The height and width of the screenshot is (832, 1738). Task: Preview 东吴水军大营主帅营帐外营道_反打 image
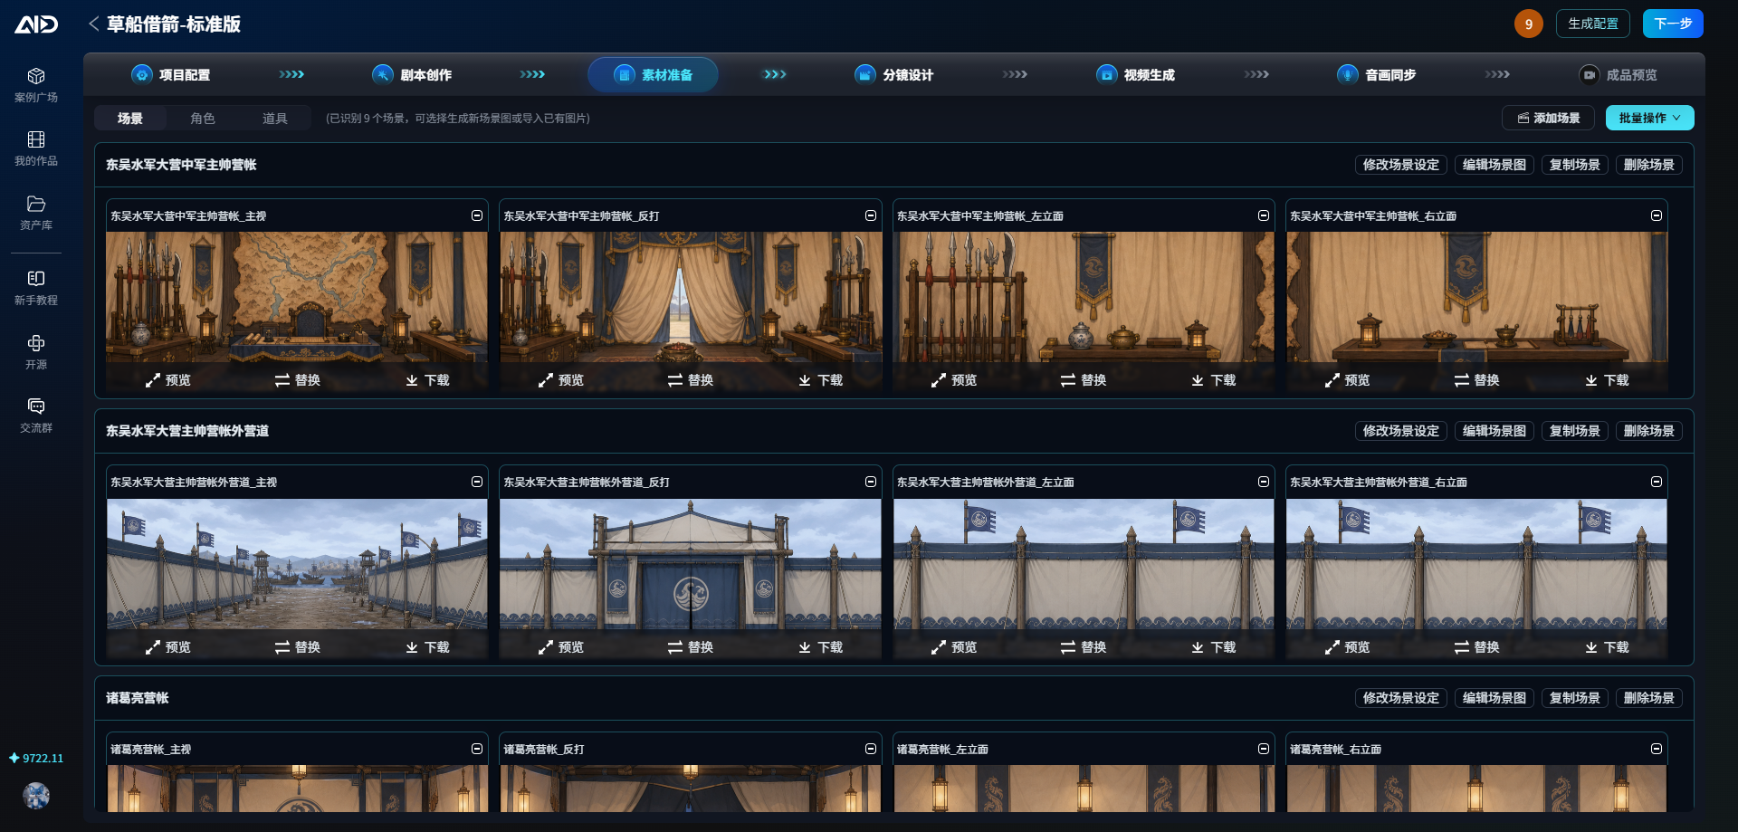[x=561, y=647]
